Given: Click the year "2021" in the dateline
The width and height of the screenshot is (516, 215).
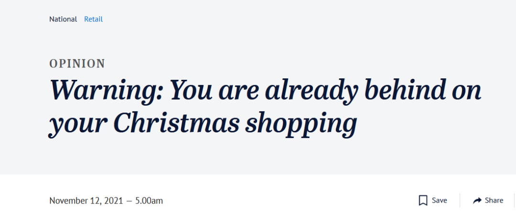Looking at the screenshot, I should click(113, 201).
